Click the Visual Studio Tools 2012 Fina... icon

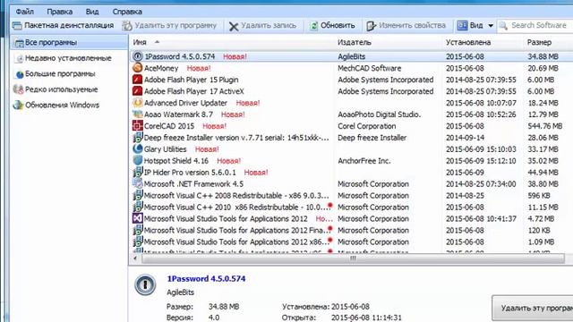137,230
